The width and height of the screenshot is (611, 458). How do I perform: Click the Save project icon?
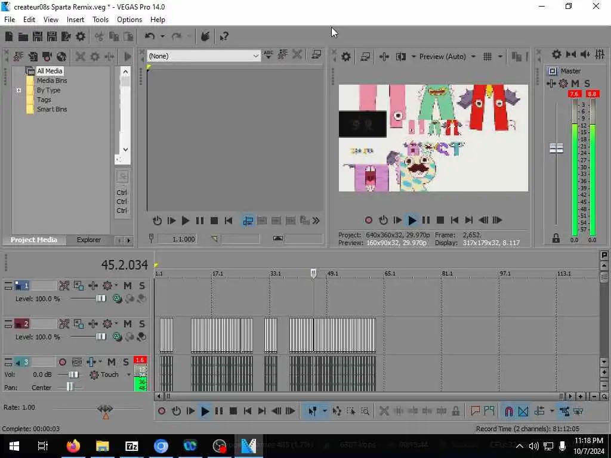click(x=38, y=36)
